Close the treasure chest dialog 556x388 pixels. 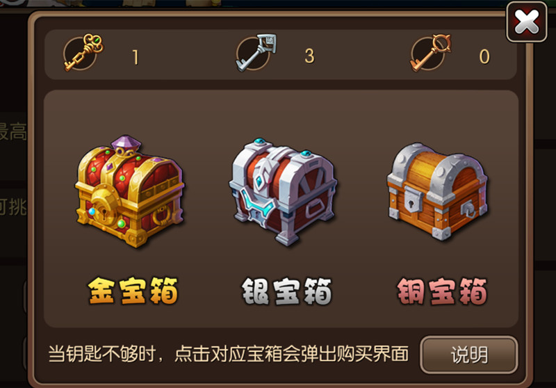527,22
